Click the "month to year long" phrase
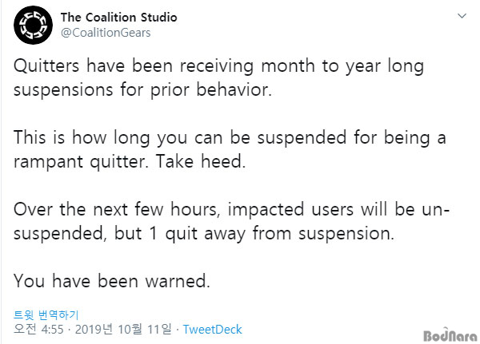The image size is (480, 344). pos(342,65)
